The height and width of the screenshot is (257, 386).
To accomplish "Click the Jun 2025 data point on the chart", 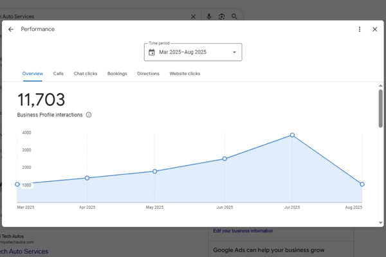I will [x=225, y=159].
